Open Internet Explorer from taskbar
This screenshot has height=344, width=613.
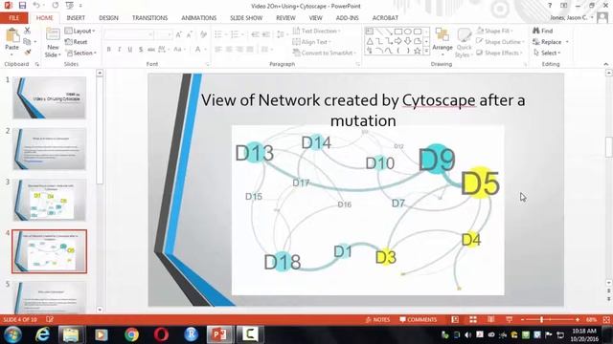coord(42,334)
